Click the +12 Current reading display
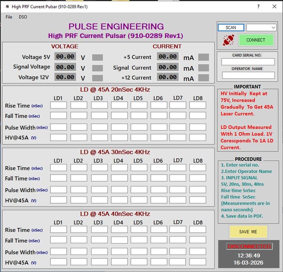Image resolution: width=283 pixels, height=272 pixels. coord(168,77)
